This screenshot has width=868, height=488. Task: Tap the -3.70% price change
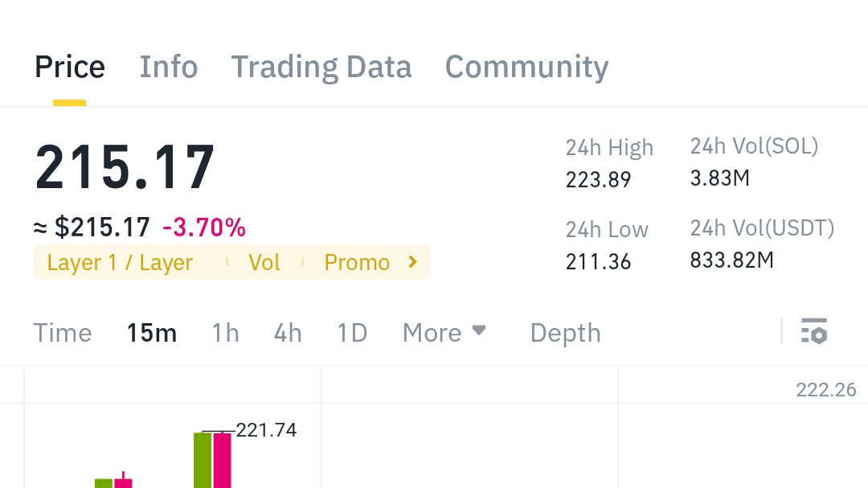[x=203, y=228]
